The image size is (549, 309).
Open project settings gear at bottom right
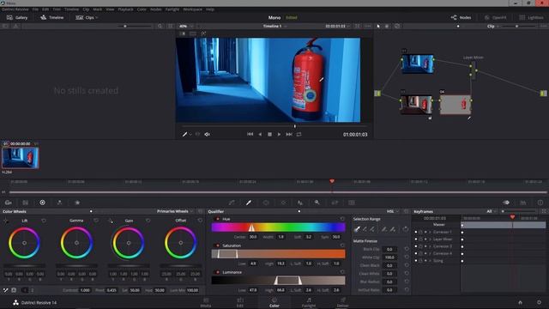[x=539, y=302]
